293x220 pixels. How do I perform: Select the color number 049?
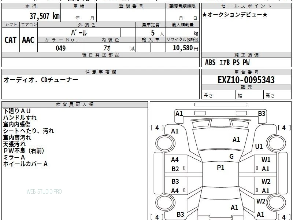[x=61, y=48]
